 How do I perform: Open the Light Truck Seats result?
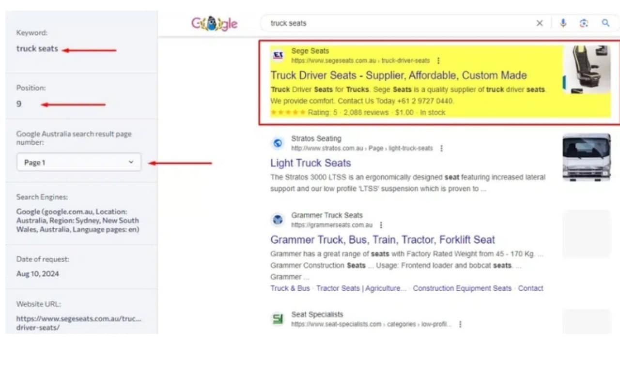[x=310, y=163]
